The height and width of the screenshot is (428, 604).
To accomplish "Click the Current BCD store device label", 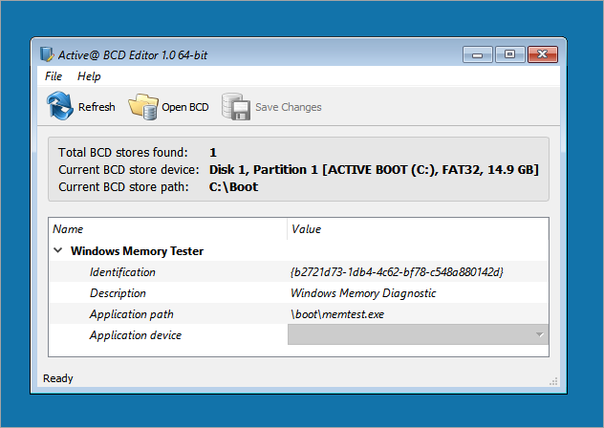I will coord(129,170).
